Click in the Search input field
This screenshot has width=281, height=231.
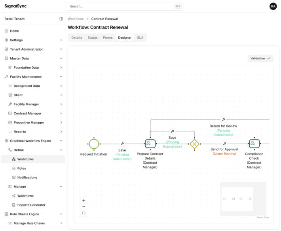click(125, 6)
